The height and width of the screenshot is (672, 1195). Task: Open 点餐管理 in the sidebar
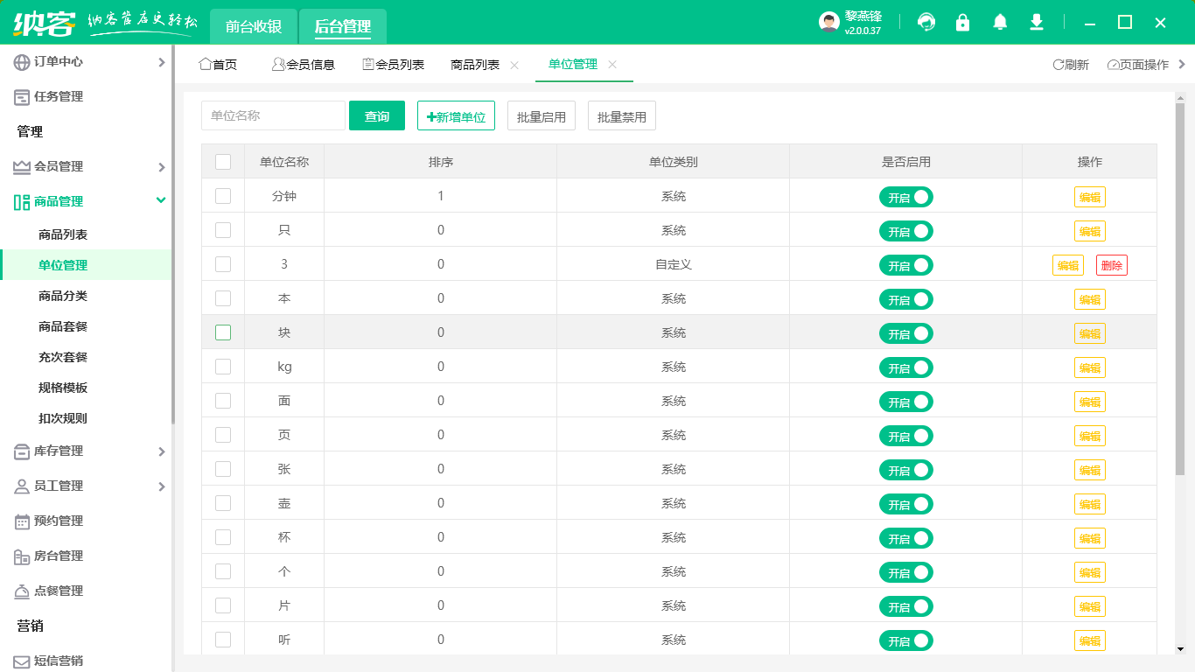coord(58,591)
